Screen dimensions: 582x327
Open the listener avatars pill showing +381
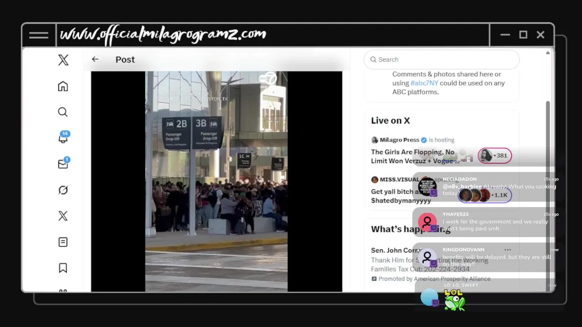[494, 156]
